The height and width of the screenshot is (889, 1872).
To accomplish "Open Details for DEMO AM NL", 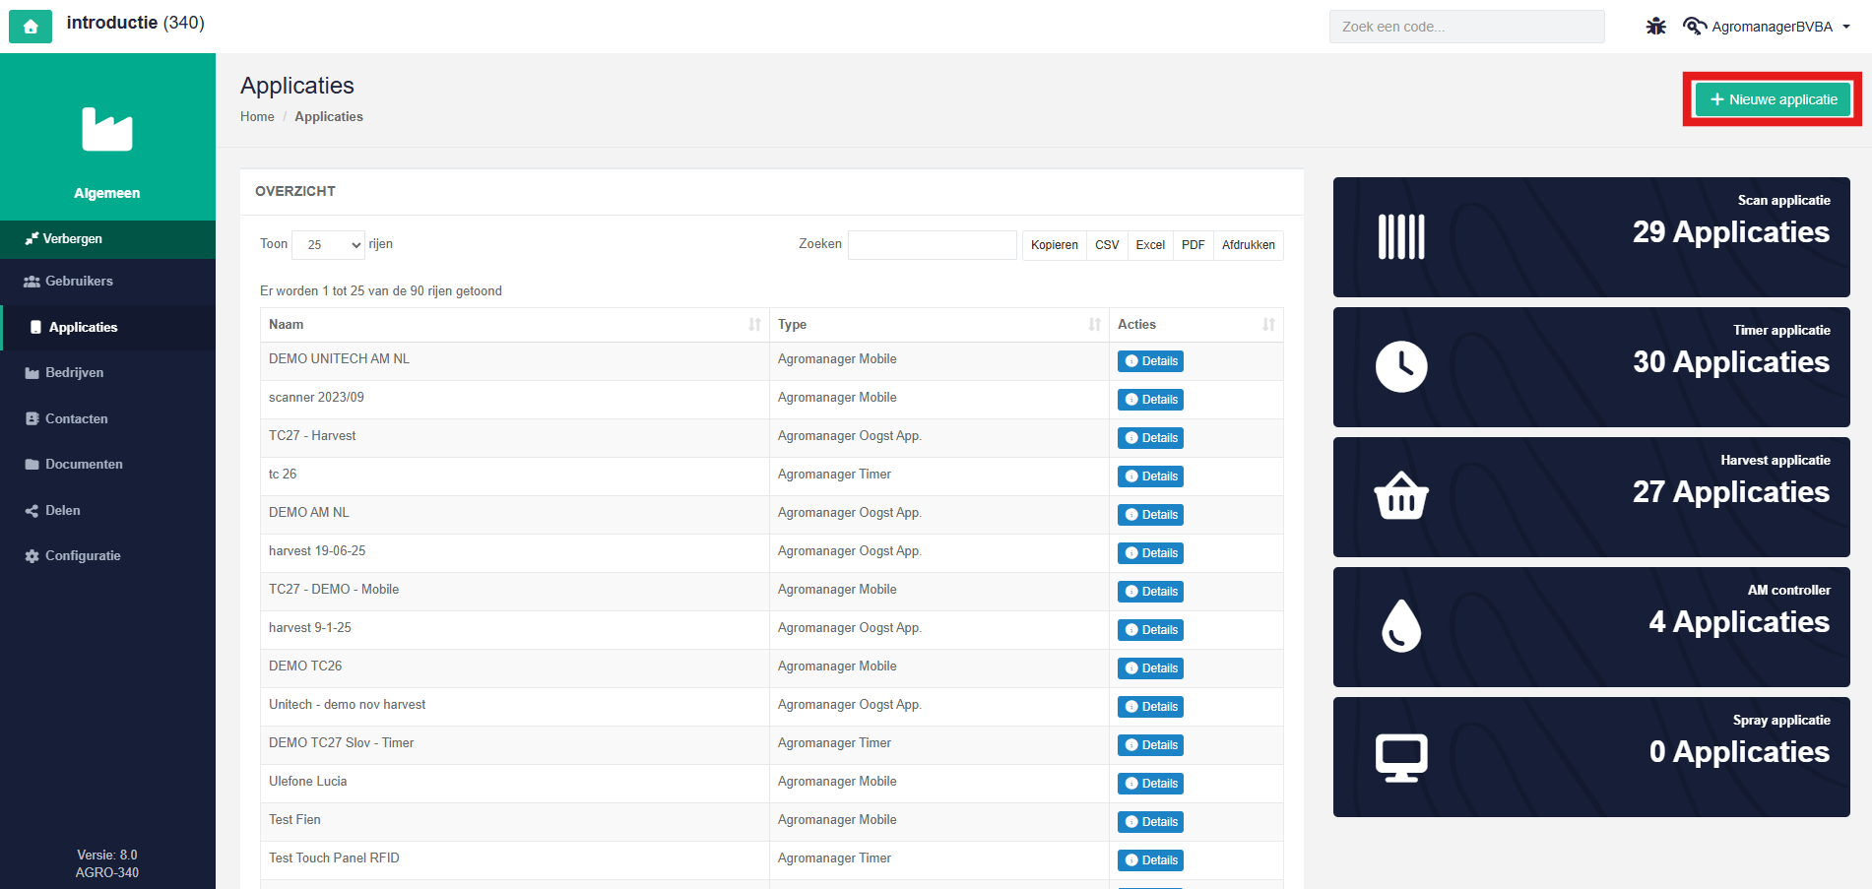I will pos(1150,515).
